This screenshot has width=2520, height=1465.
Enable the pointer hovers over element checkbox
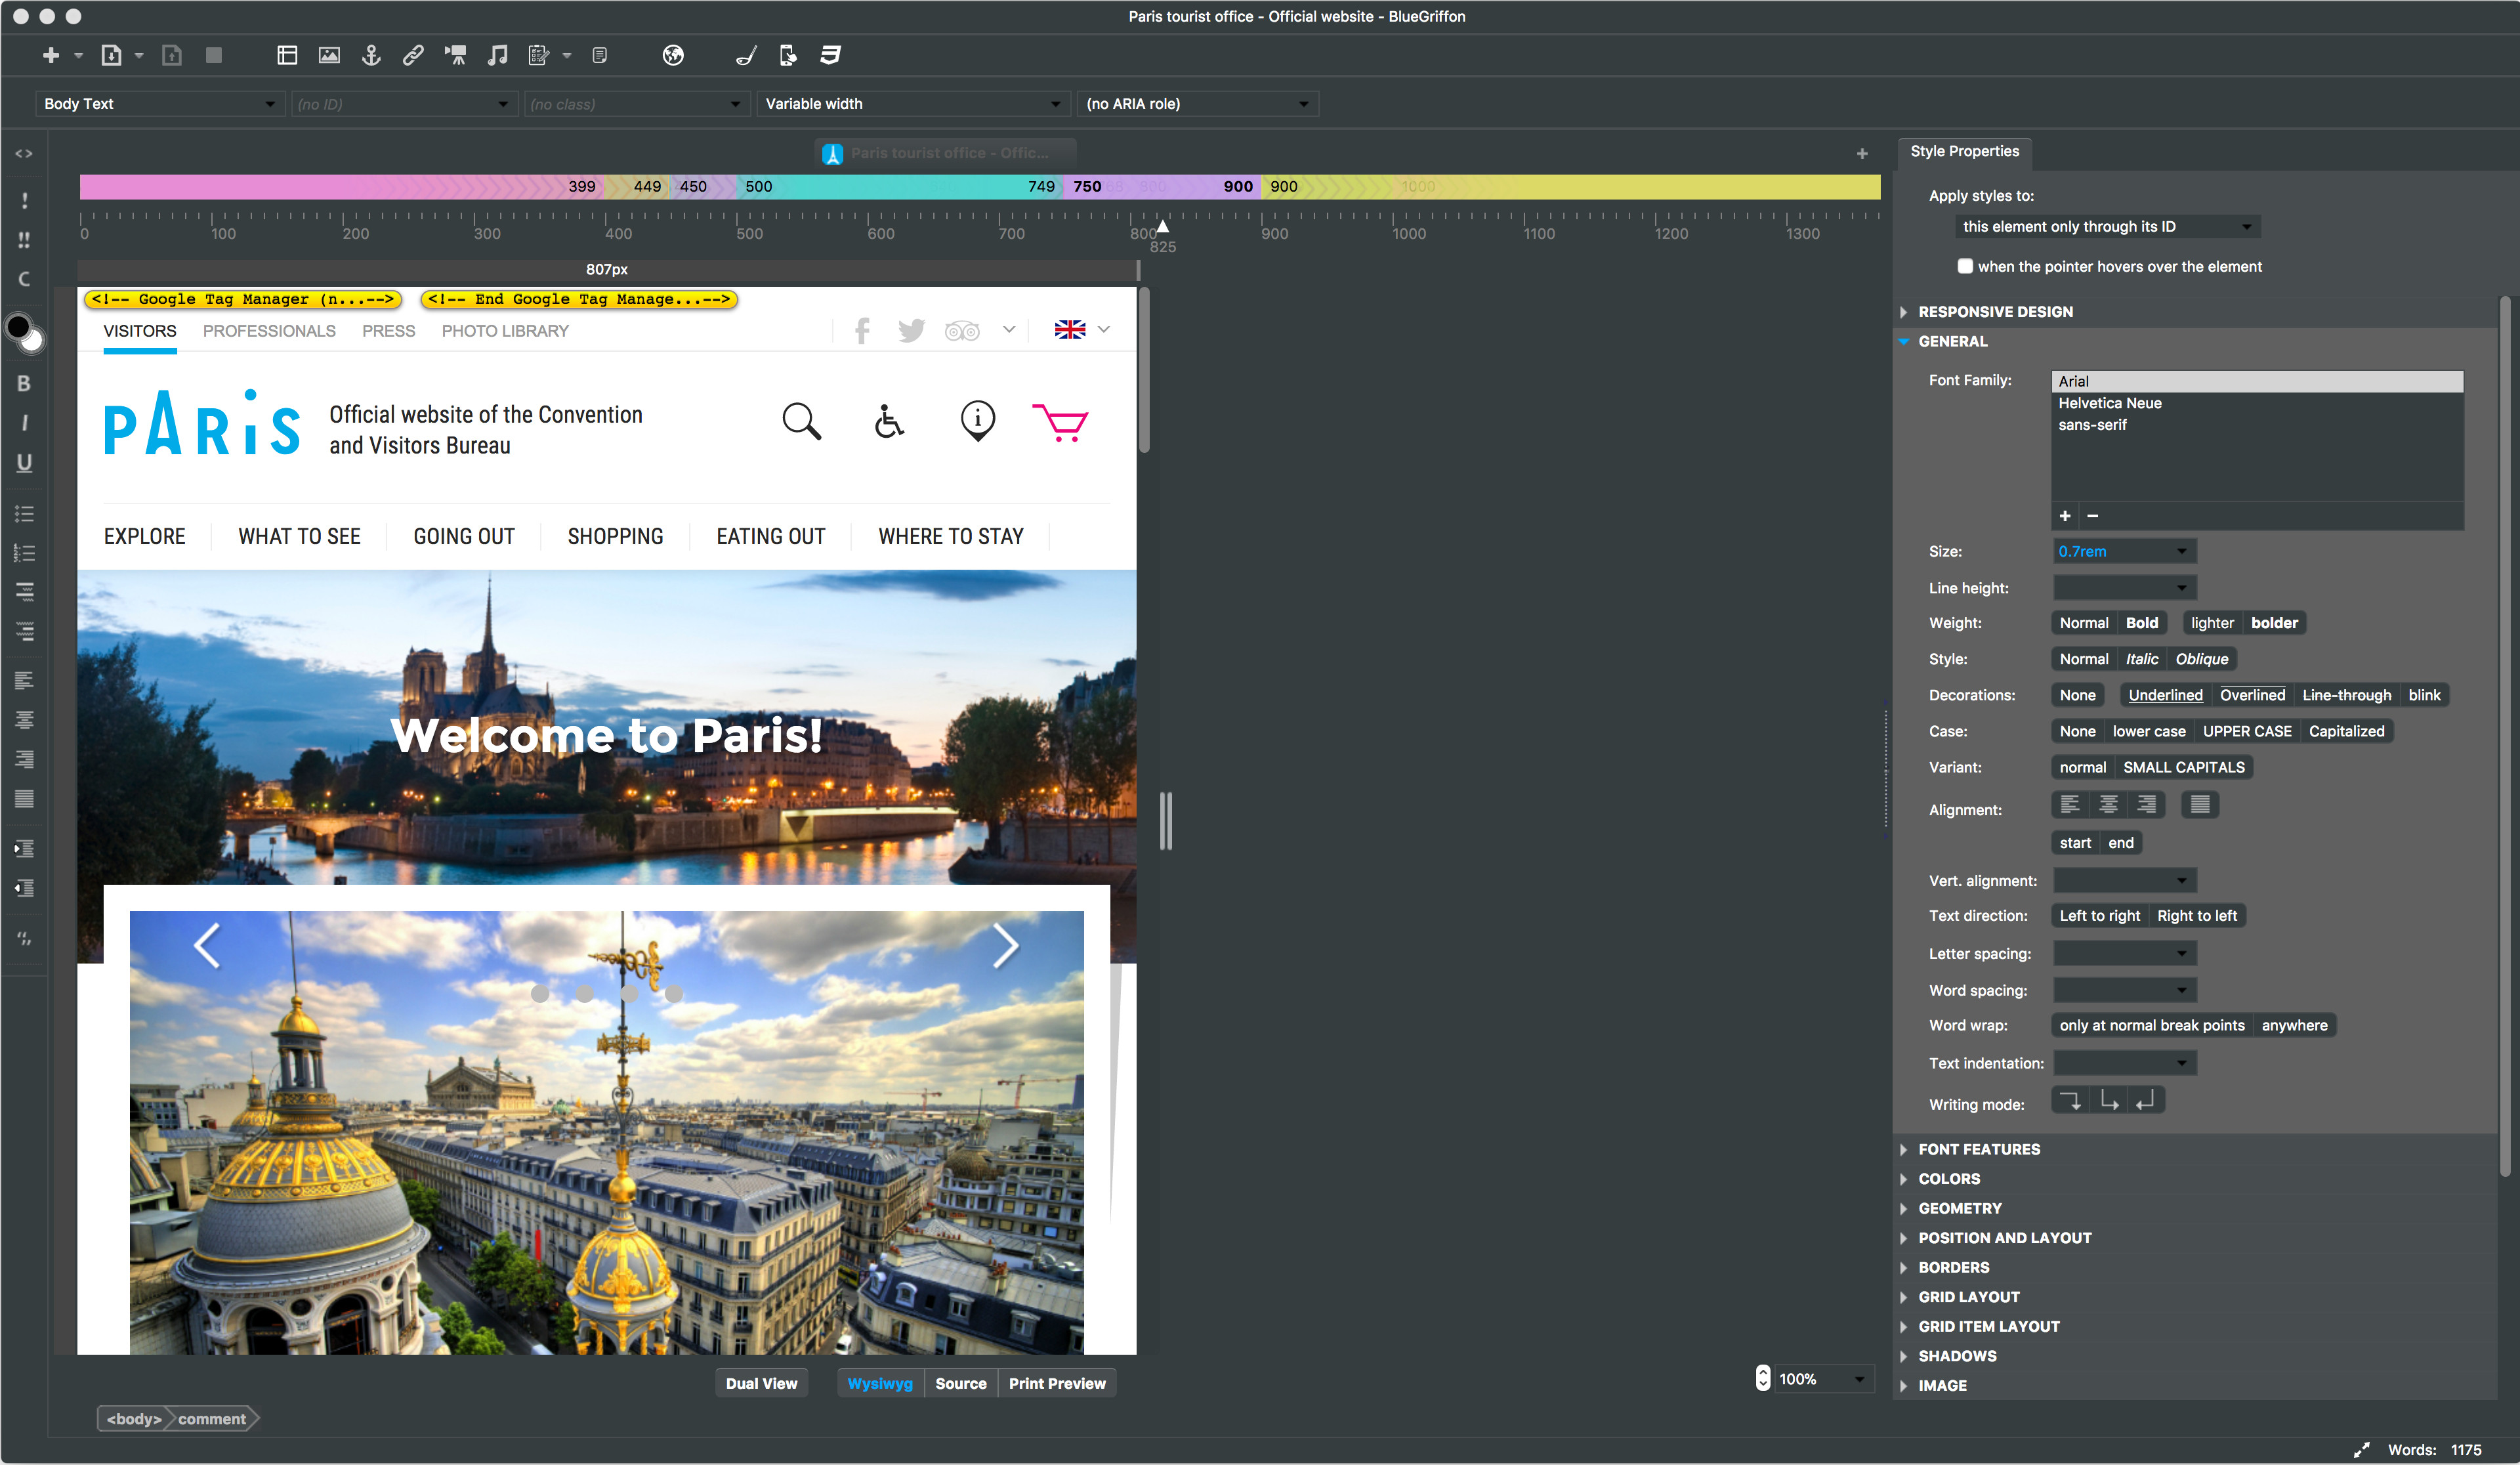pos(1965,266)
